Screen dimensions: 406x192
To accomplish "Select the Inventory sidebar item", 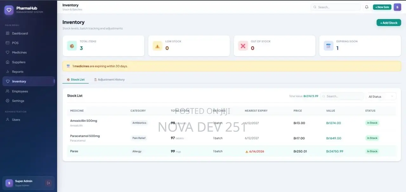I will (x=29, y=81).
